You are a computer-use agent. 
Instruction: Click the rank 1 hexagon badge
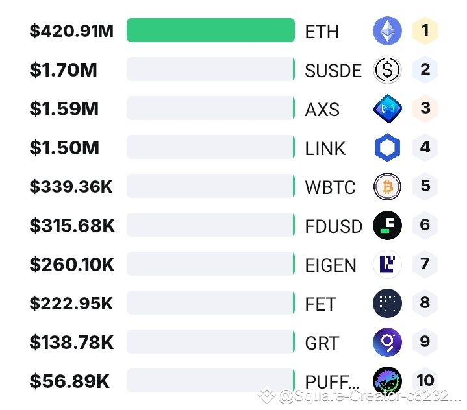tap(425, 30)
